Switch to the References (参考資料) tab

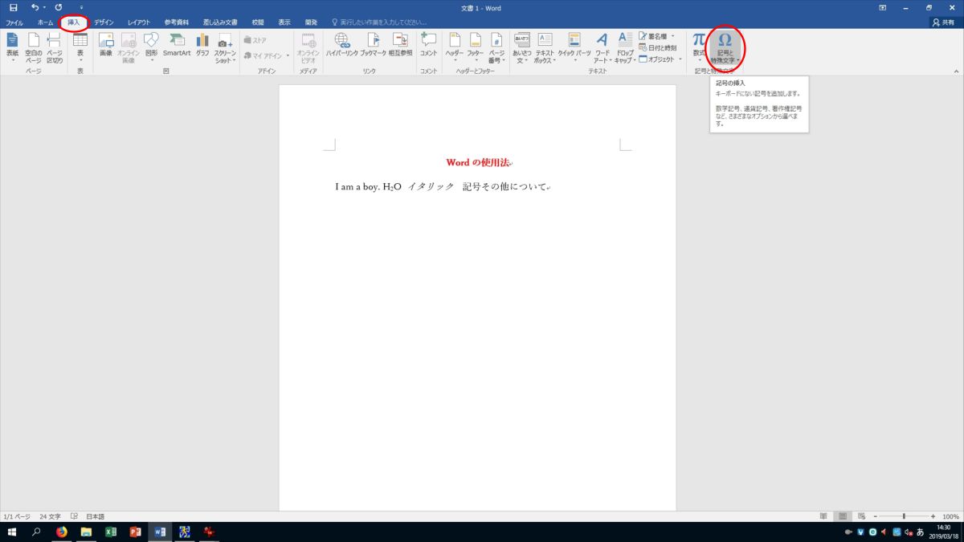click(x=178, y=22)
